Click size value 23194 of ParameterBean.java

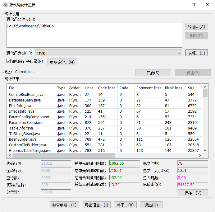click(193, 123)
